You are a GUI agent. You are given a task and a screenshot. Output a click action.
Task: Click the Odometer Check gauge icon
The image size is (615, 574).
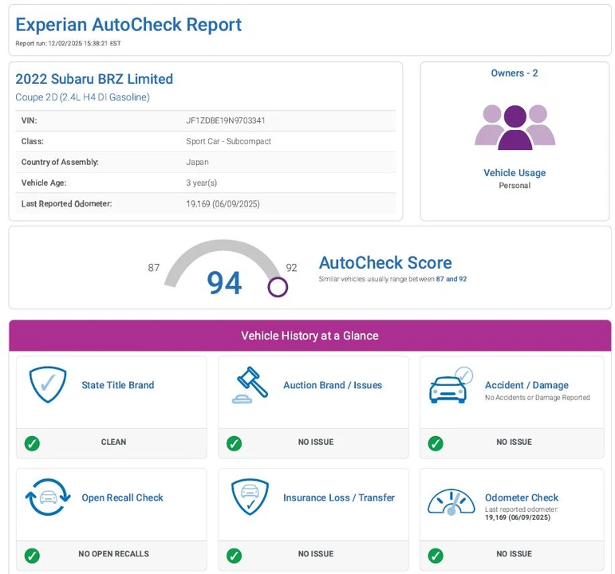click(451, 501)
